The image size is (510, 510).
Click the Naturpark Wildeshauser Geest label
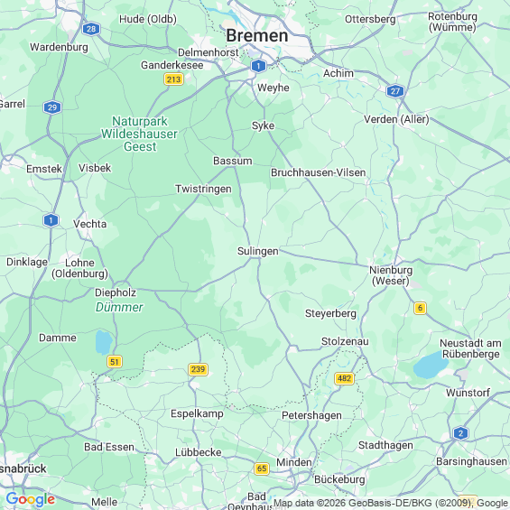point(140,134)
